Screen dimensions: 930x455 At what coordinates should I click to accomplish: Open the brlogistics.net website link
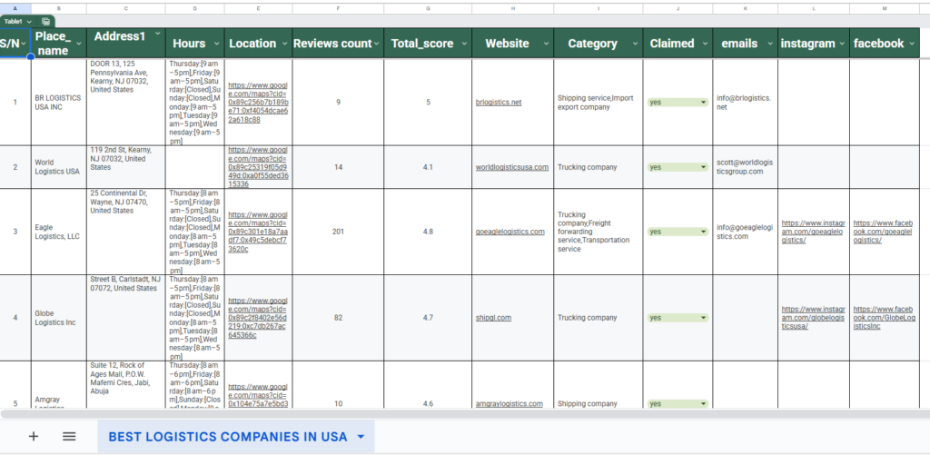(x=499, y=102)
